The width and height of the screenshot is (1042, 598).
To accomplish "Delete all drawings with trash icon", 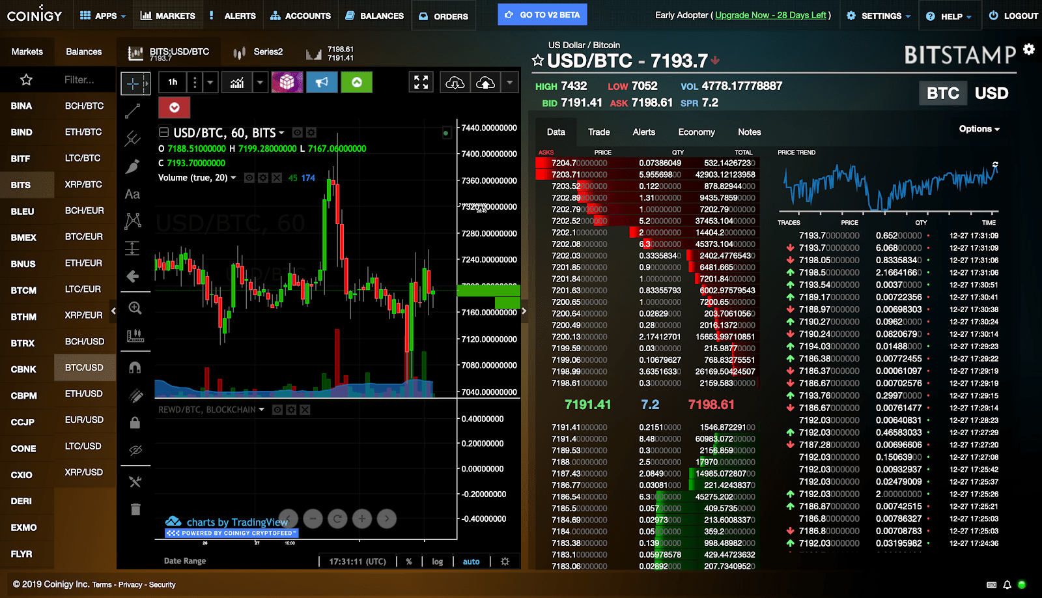I will point(135,509).
